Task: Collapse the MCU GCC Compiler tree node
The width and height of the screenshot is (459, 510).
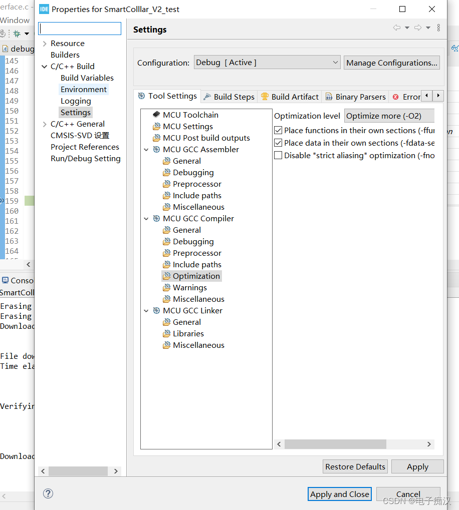Action: (x=146, y=218)
